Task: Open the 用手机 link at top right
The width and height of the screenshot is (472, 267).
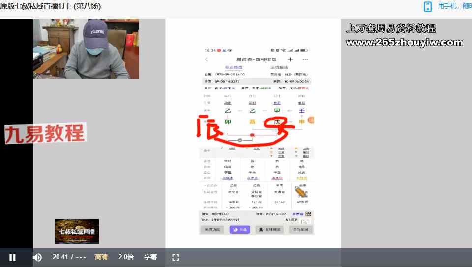Action: [x=452, y=6]
